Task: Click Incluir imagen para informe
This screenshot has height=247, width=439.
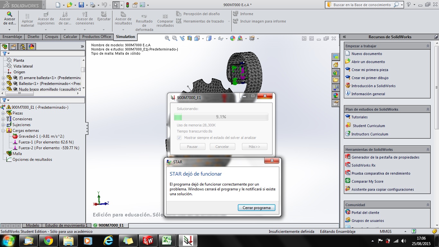Action: tap(260, 21)
